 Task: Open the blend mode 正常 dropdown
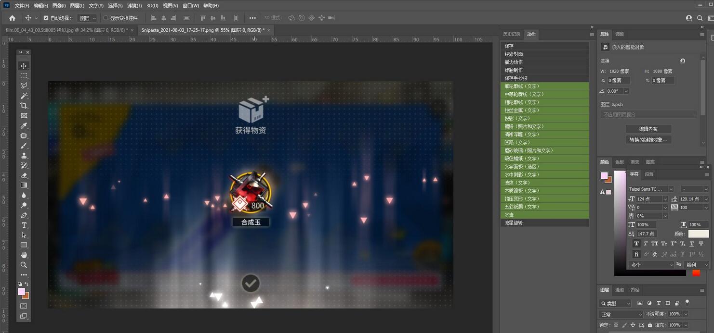pyautogui.click(x=621, y=314)
